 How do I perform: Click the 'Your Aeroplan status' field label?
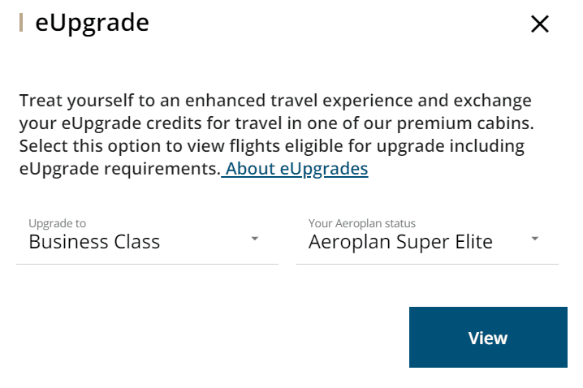click(361, 223)
